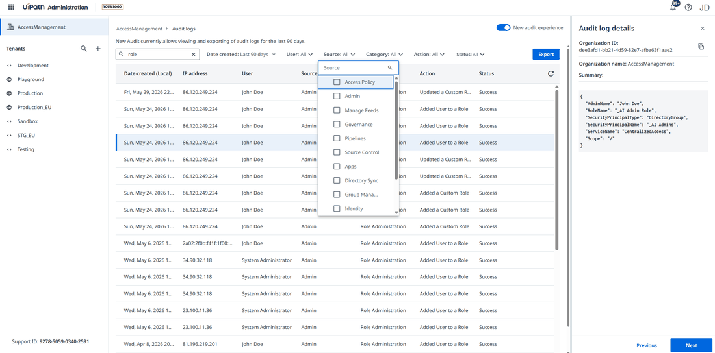The height and width of the screenshot is (353, 715).
Task: Open the Date created filter dropdown
Action: pyautogui.click(x=241, y=55)
